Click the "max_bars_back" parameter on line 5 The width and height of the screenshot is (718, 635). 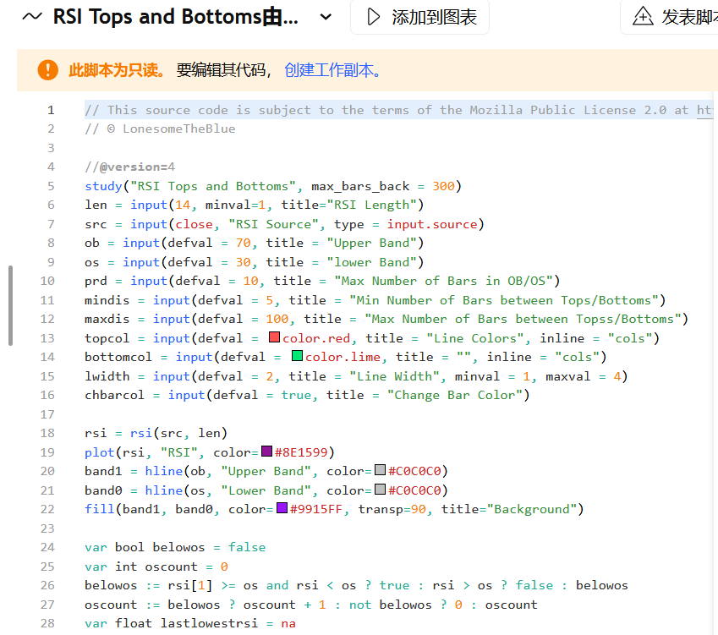[x=360, y=186]
